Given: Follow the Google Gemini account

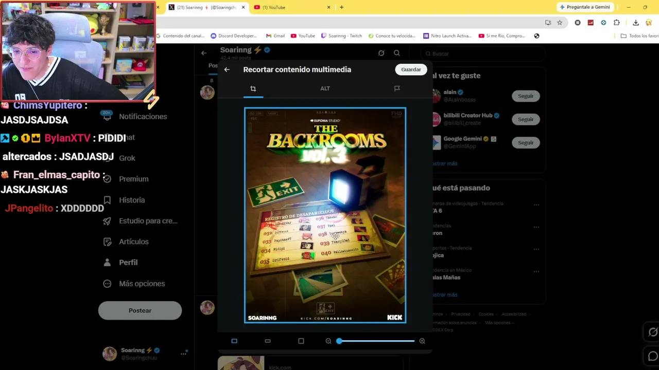Looking at the screenshot, I should (x=526, y=142).
